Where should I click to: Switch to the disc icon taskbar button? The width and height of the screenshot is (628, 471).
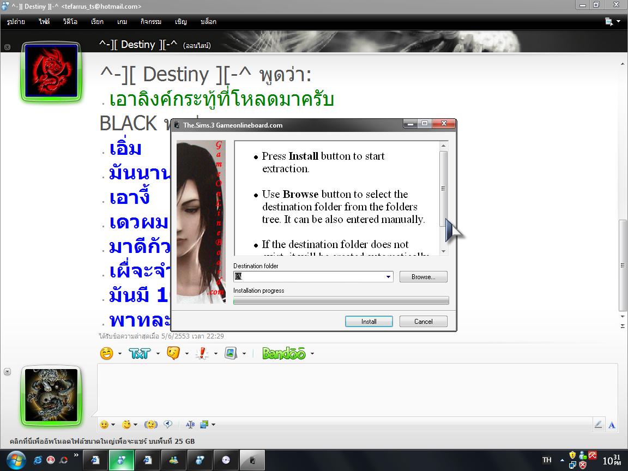coord(226,460)
